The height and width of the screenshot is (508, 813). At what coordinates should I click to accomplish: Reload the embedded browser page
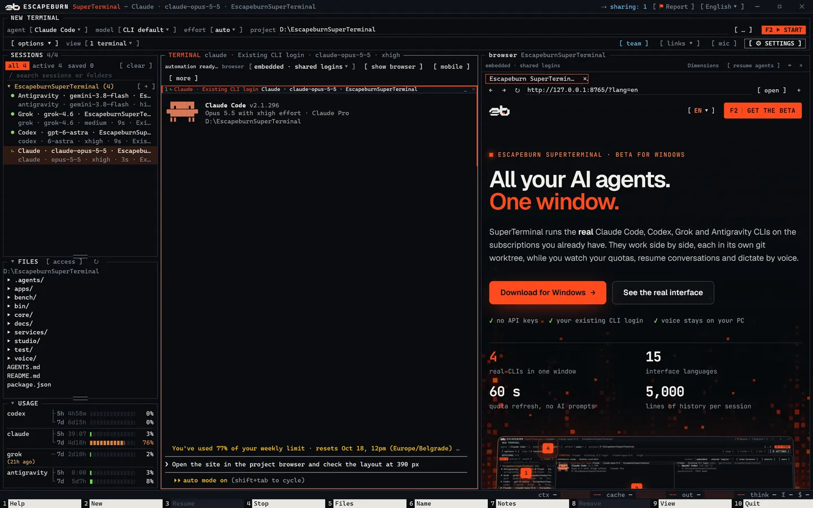517,90
